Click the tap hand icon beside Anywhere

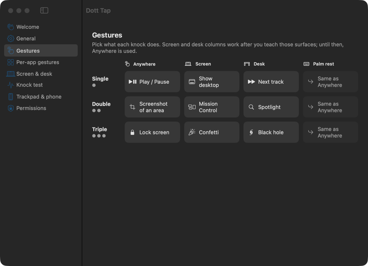(x=127, y=64)
